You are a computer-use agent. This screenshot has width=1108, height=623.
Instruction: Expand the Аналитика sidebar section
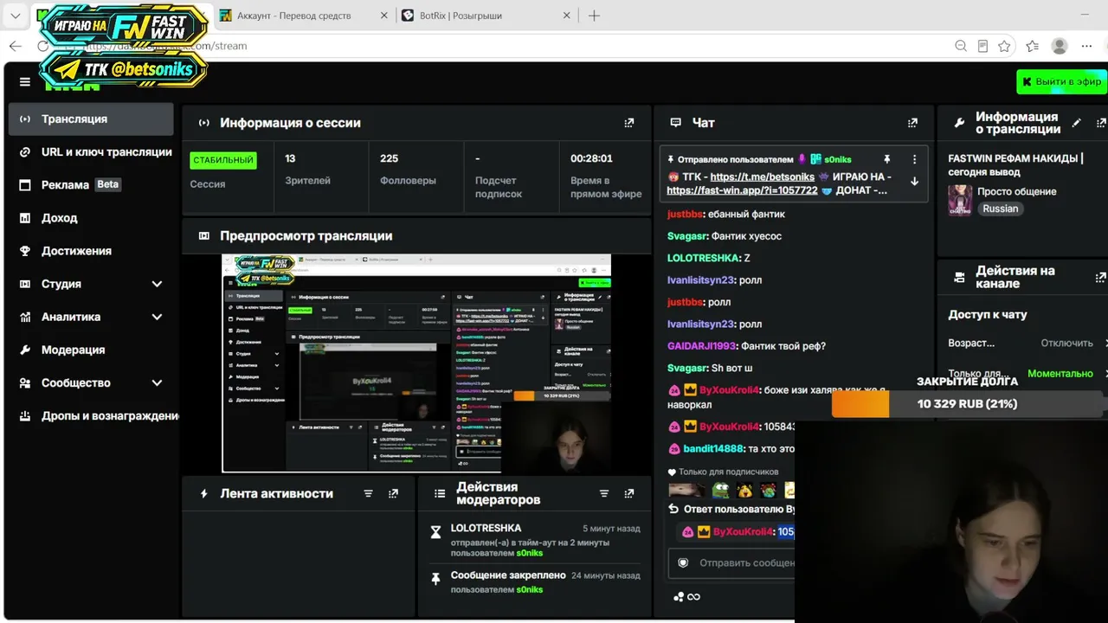pos(157,317)
